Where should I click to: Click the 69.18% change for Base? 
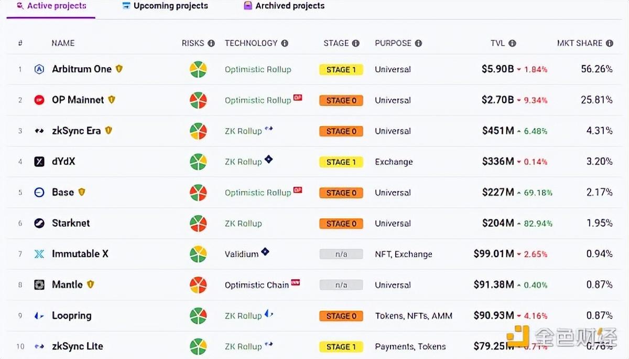538,193
